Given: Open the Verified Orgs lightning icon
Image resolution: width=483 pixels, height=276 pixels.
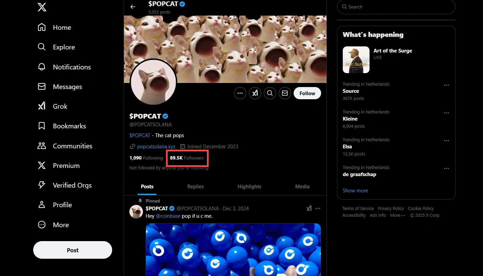Looking at the screenshot, I should 42,185.
